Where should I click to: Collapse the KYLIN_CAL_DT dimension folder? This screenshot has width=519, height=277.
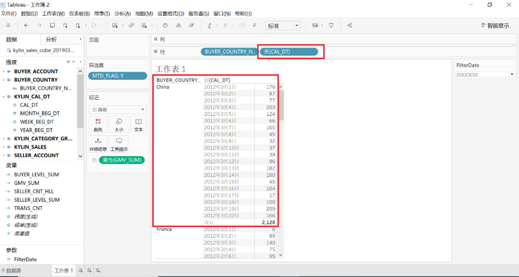pyautogui.click(x=4, y=97)
